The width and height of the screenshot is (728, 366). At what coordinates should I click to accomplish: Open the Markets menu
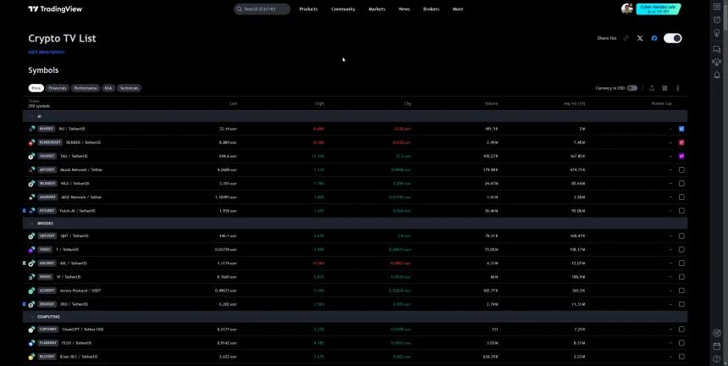[x=377, y=8]
